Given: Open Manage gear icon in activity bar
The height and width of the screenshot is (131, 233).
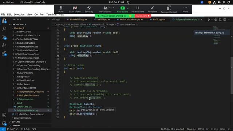Looking at the screenshot, I should [x=4, y=123].
